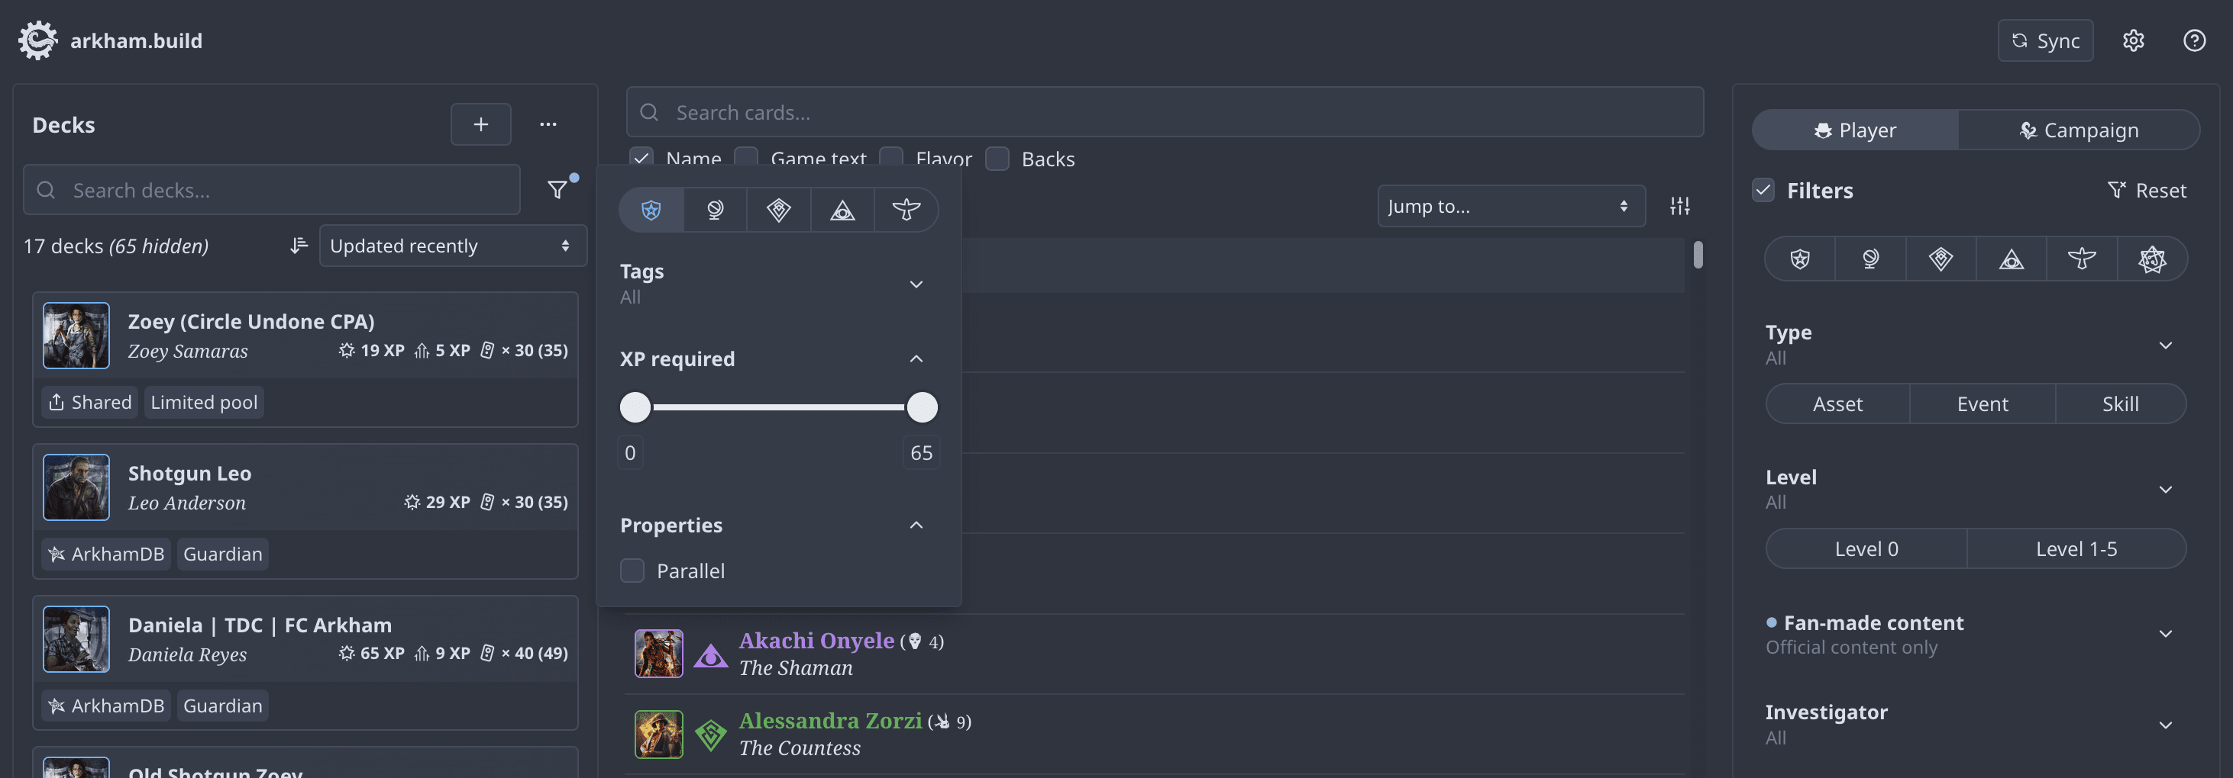Switch to the Campaign tab
Viewport: 2233px width, 778px height.
pyautogui.click(x=2078, y=130)
